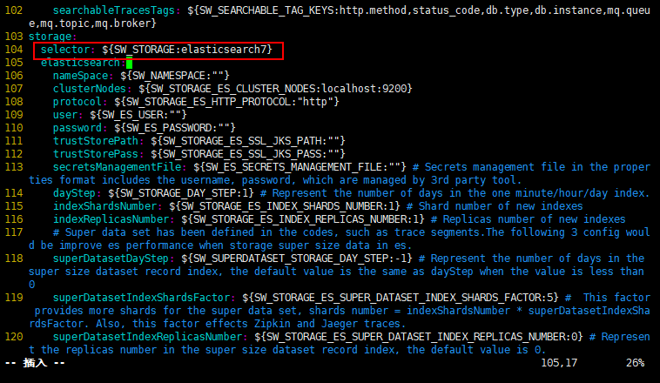The height and width of the screenshot is (383, 660).
Task: Click the superDatasetDayStep key on line 118
Action: (111, 259)
